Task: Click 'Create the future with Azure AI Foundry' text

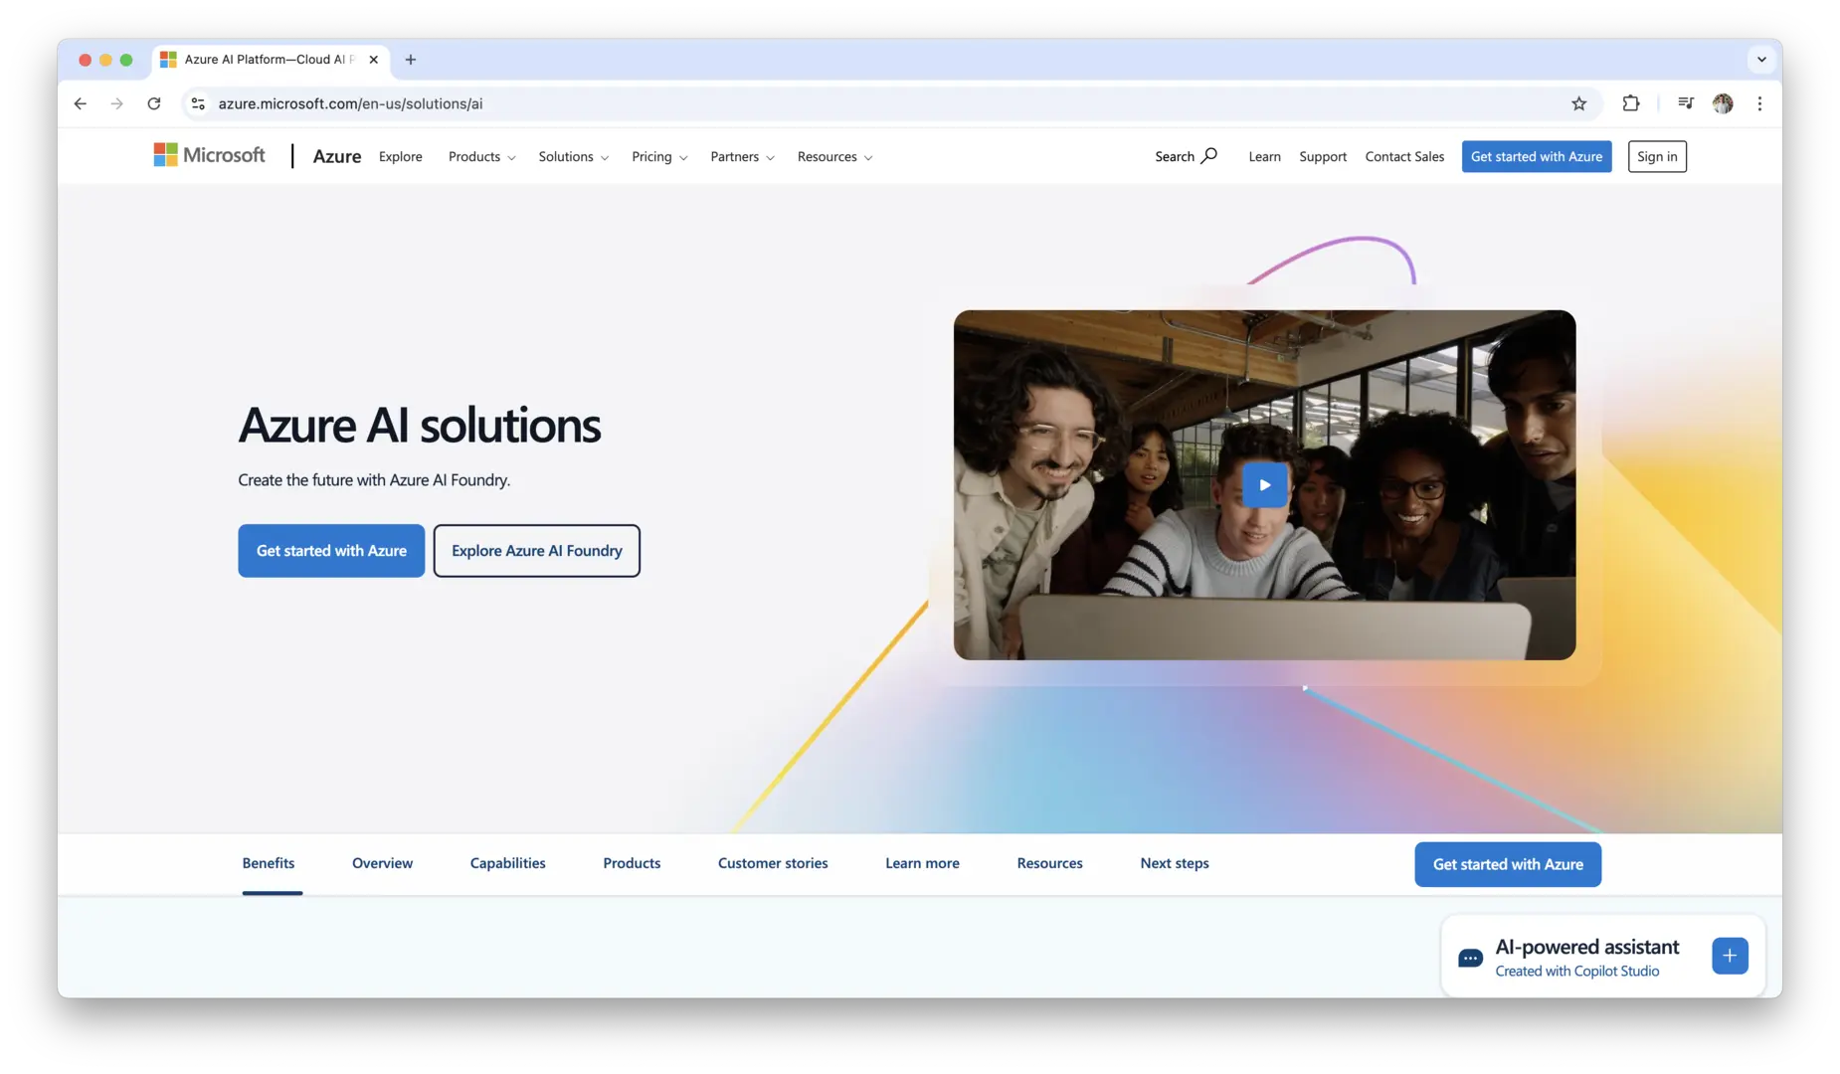Action: pyautogui.click(x=374, y=480)
